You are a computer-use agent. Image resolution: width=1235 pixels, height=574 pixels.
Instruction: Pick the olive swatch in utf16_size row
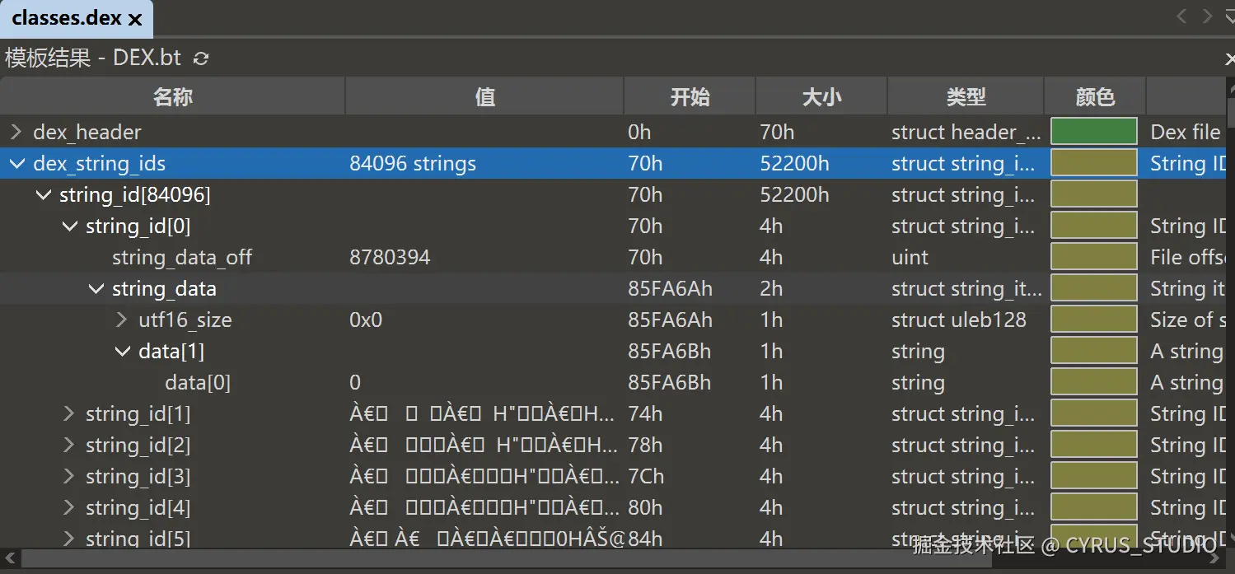tap(1094, 320)
